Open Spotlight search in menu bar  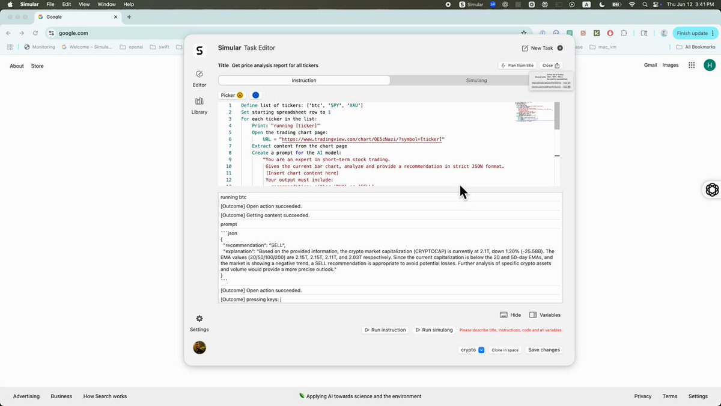click(645, 4)
